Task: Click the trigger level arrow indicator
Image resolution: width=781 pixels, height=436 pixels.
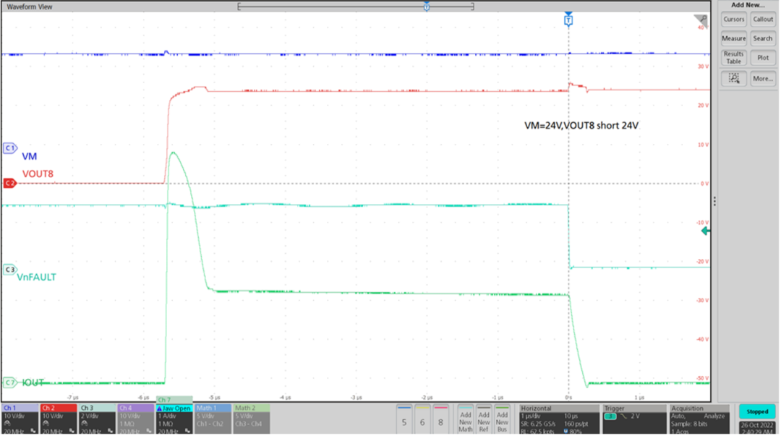Action: point(705,231)
